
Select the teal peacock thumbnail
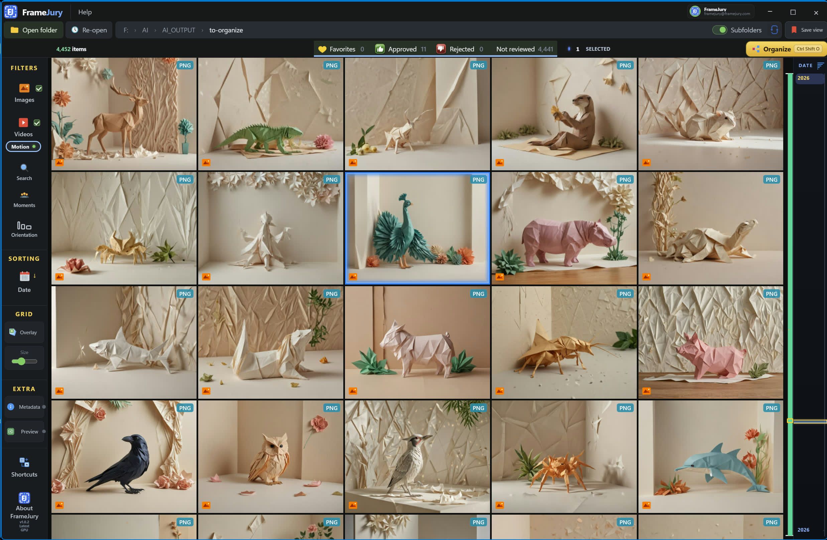pos(417,228)
